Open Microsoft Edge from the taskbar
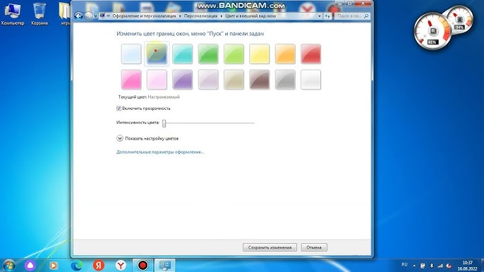The height and width of the screenshot is (272, 484). click(x=76, y=265)
